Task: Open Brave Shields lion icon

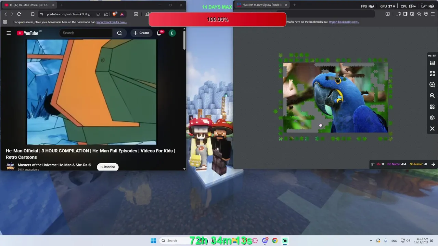Action: (115, 14)
